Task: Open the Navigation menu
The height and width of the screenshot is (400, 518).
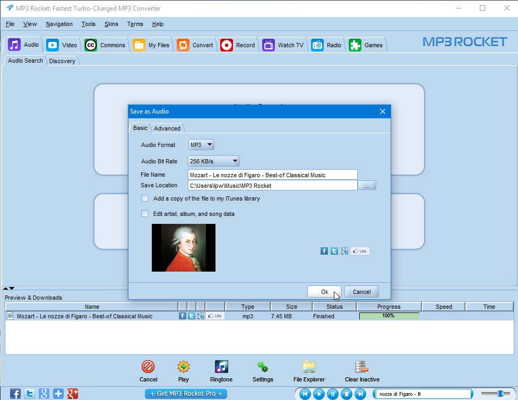Action: click(59, 24)
